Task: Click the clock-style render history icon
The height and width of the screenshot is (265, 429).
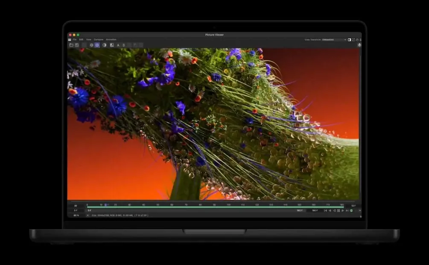Action: [x=91, y=45]
